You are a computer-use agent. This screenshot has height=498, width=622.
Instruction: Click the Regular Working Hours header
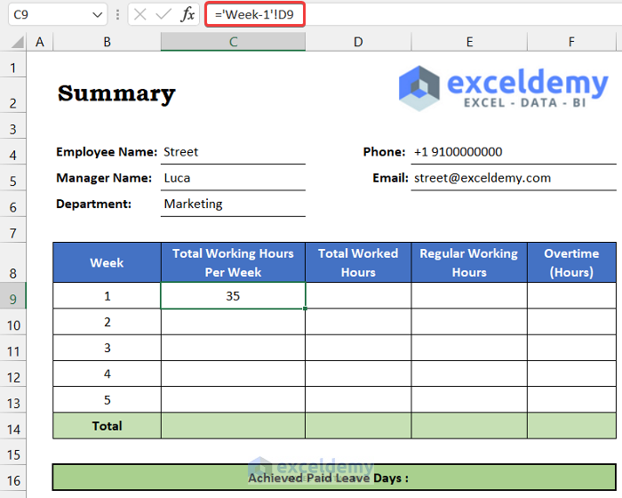[469, 262]
